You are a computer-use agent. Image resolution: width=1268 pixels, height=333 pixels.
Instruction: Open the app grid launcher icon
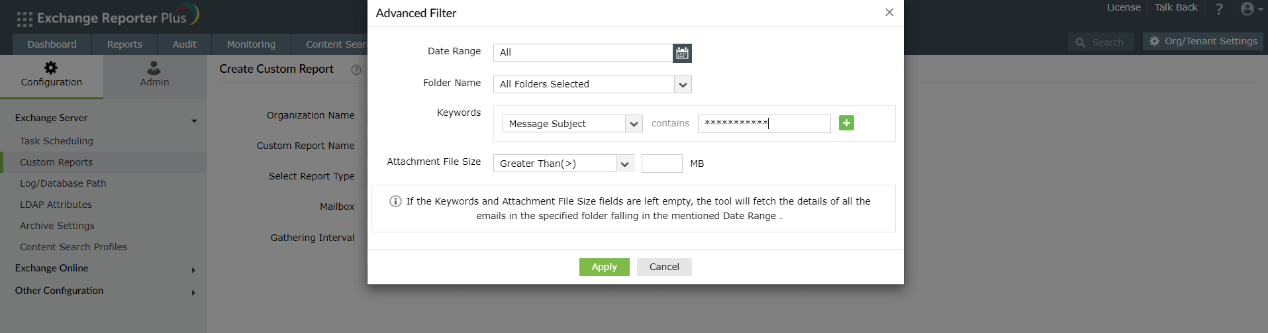(x=24, y=19)
